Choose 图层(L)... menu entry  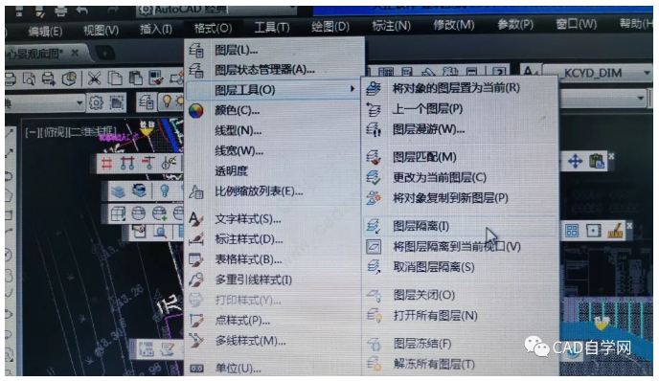274,51
